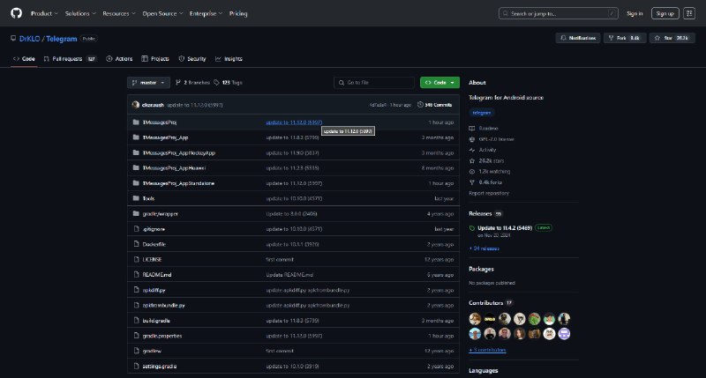Screen dimensions: 706x378
Task: Click the commit message link in TMessagesProj row
Action: coord(294,122)
